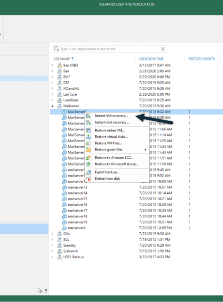
Task: Click the Delete from disk icon
Action: pos(88,179)
